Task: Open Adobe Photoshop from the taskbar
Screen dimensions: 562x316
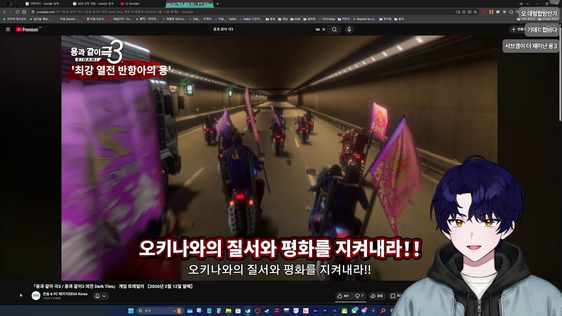Action: click(x=335, y=311)
